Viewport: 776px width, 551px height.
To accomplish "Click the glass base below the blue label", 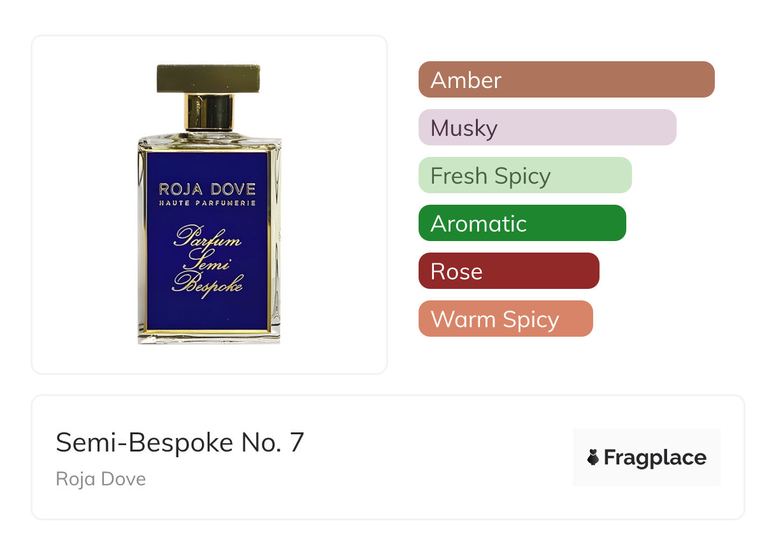I will pyautogui.click(x=208, y=338).
